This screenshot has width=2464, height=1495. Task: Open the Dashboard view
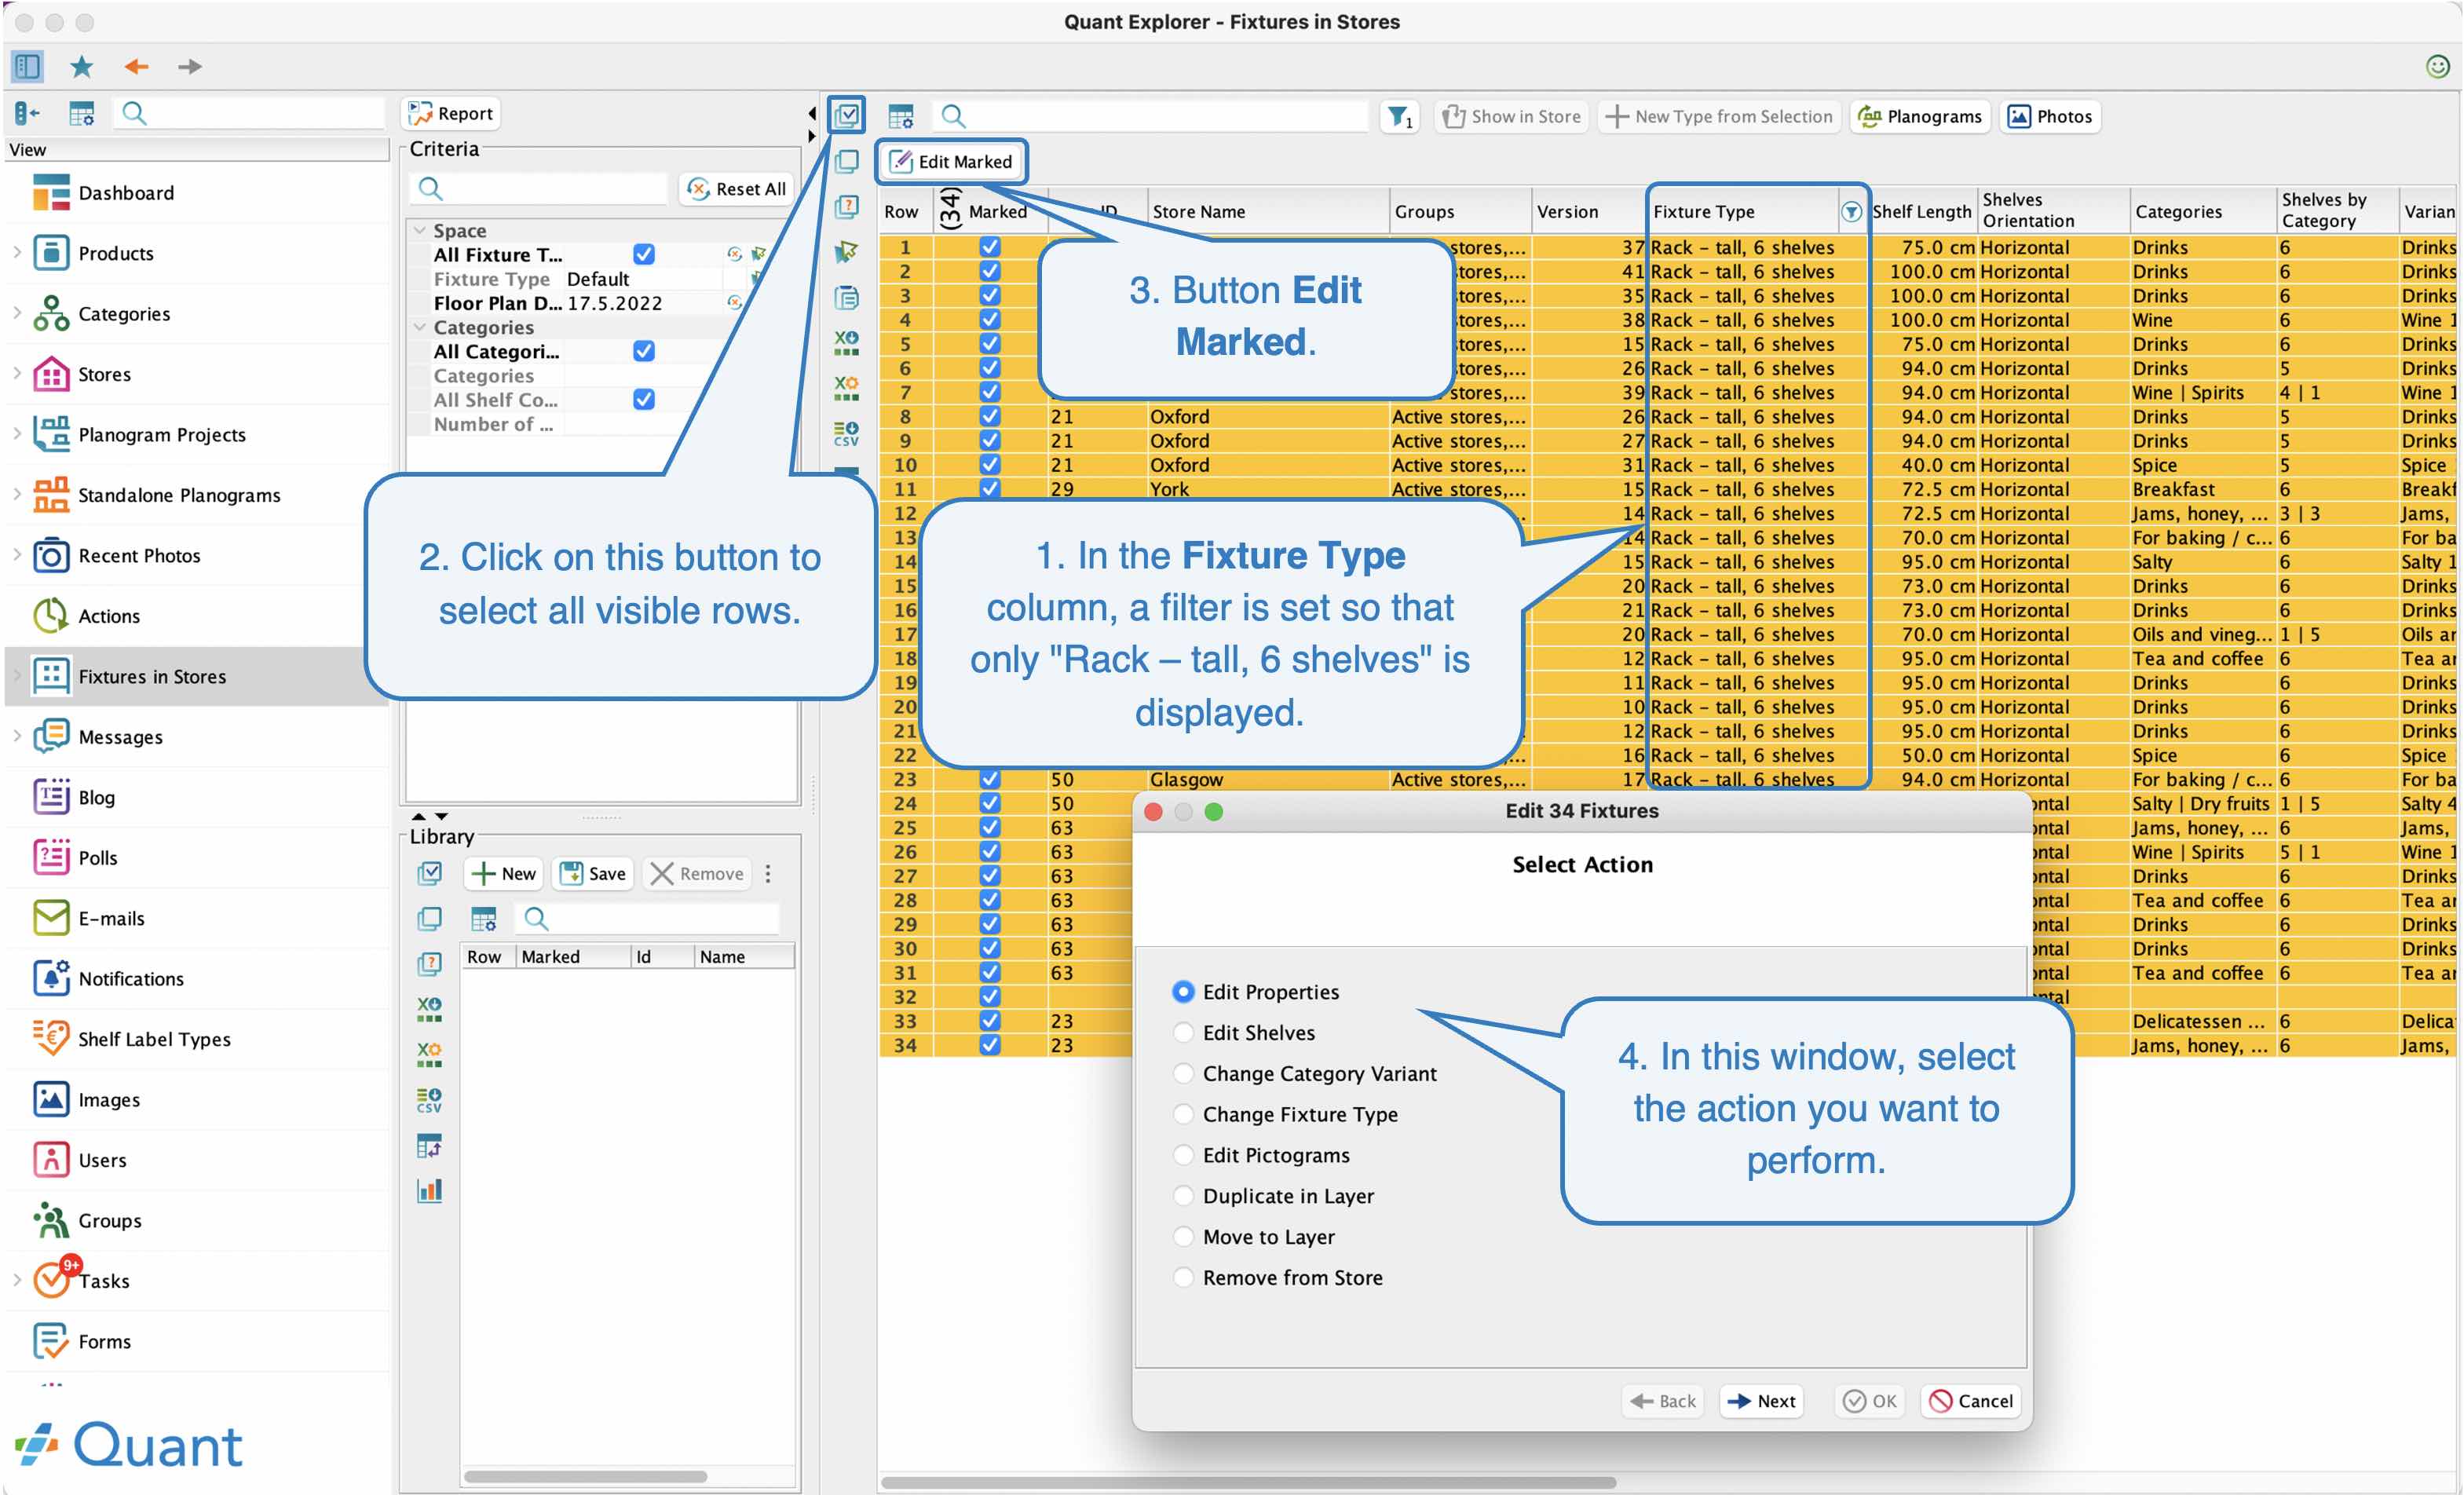coord(126,192)
